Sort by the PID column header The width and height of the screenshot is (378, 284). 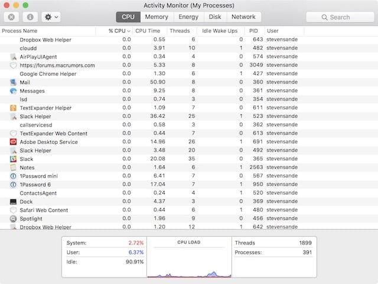(x=253, y=31)
